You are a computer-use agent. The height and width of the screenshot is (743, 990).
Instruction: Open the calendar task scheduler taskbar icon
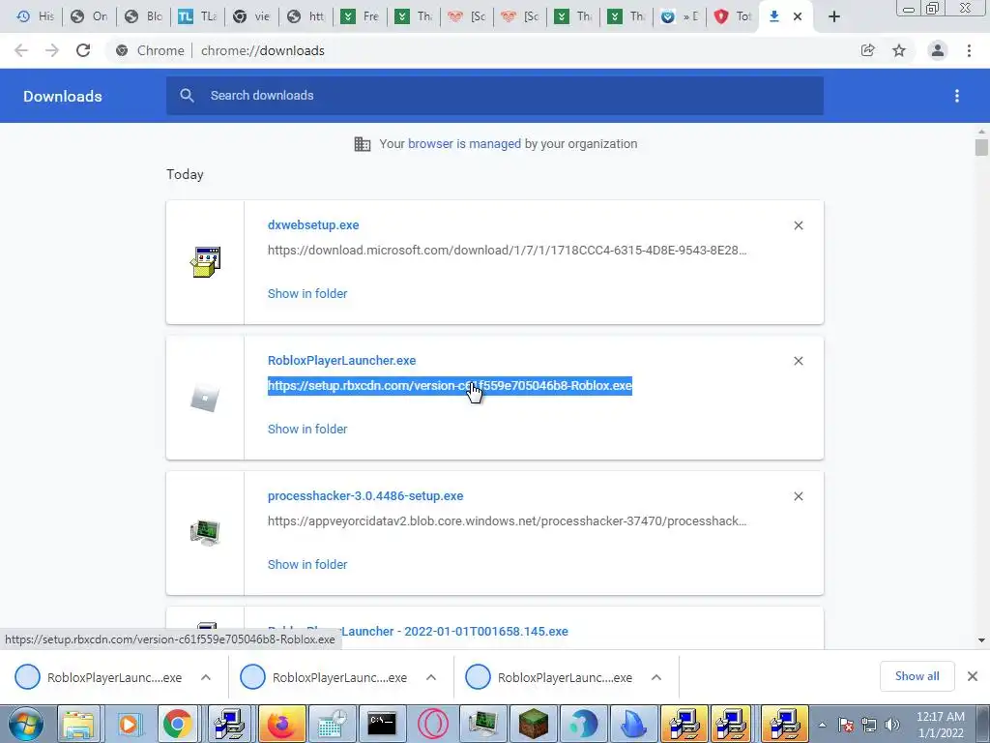click(x=332, y=724)
